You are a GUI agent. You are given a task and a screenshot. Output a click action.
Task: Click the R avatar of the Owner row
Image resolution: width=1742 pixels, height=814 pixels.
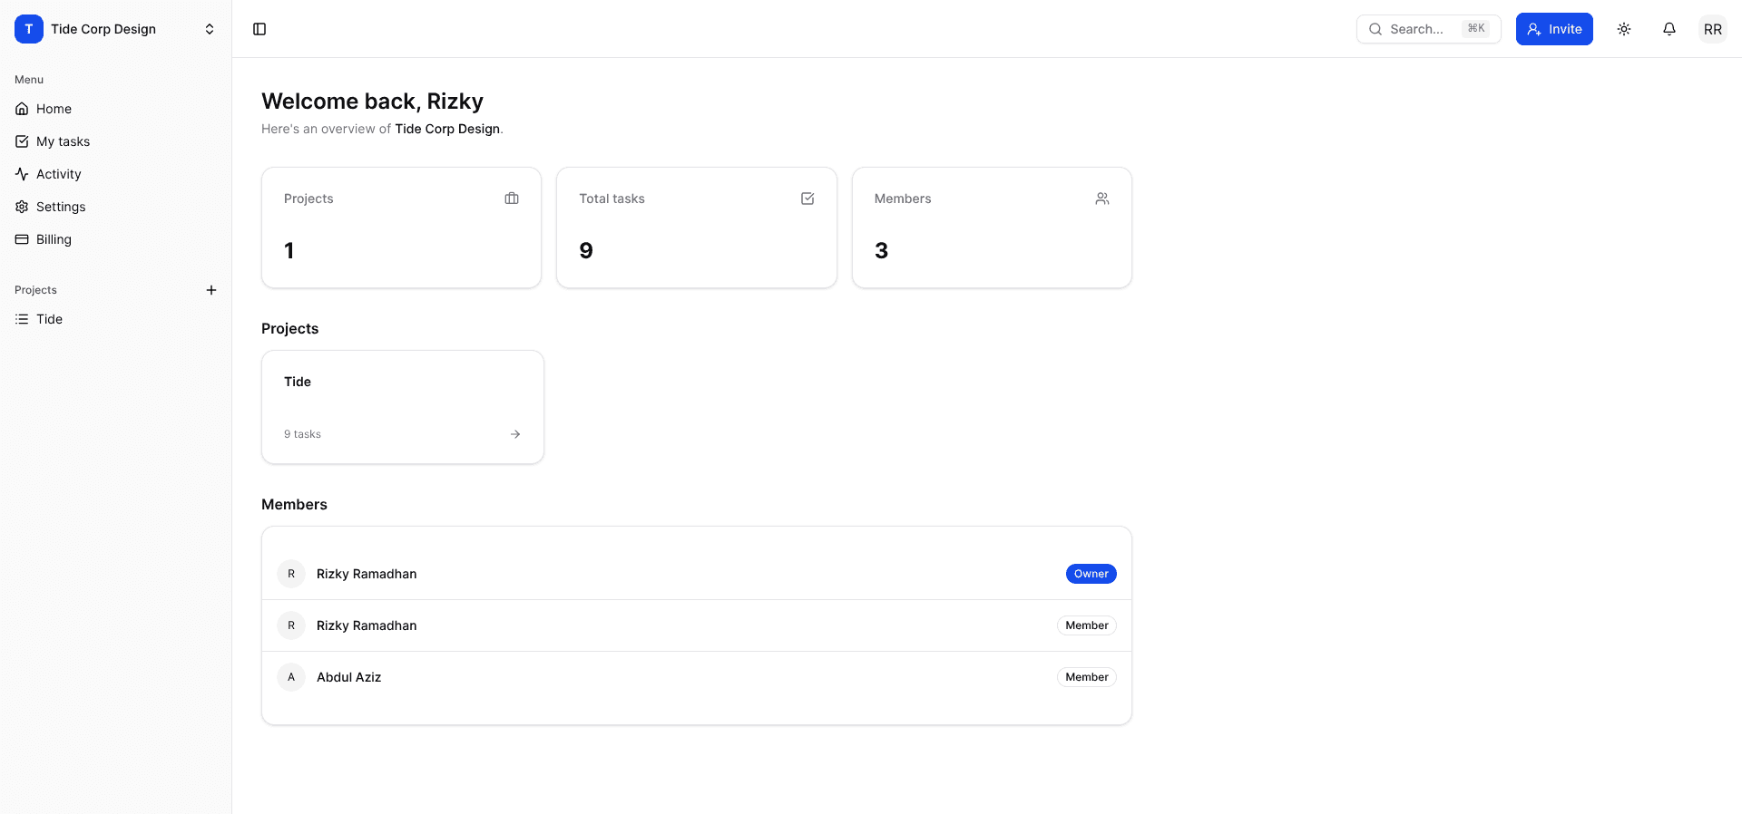click(291, 574)
